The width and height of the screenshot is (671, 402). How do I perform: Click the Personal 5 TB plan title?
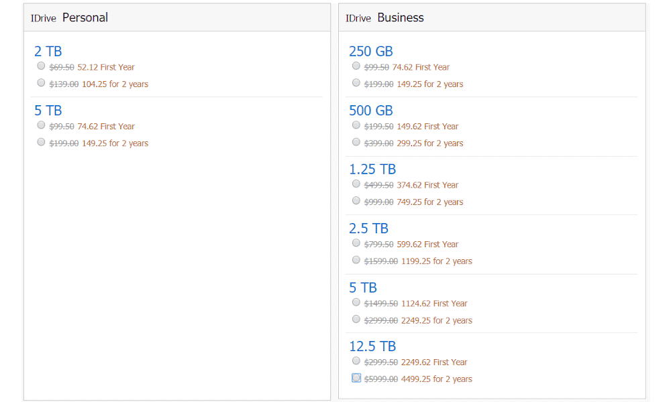click(x=48, y=111)
